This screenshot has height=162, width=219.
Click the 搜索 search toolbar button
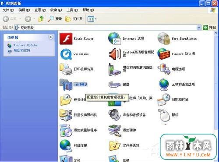click(55, 19)
